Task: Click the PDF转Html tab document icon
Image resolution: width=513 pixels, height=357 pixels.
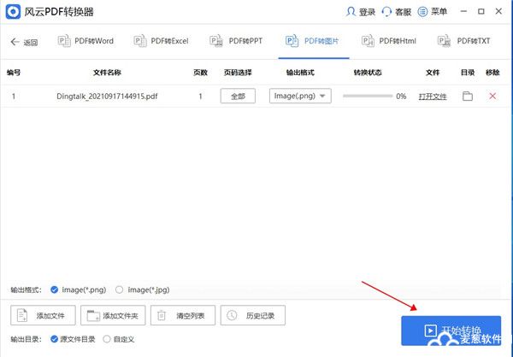Action: pos(368,41)
